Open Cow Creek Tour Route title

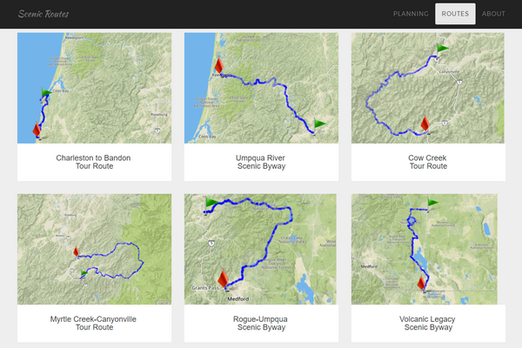click(428, 162)
